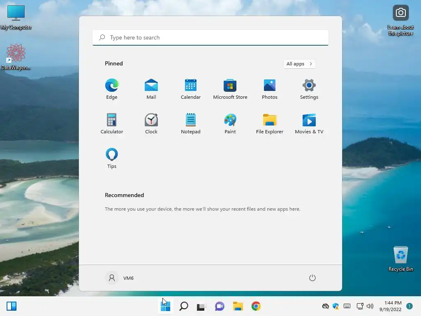The image size is (421, 316).
Task: Open Windows Security tray icon
Action: (x=335, y=306)
